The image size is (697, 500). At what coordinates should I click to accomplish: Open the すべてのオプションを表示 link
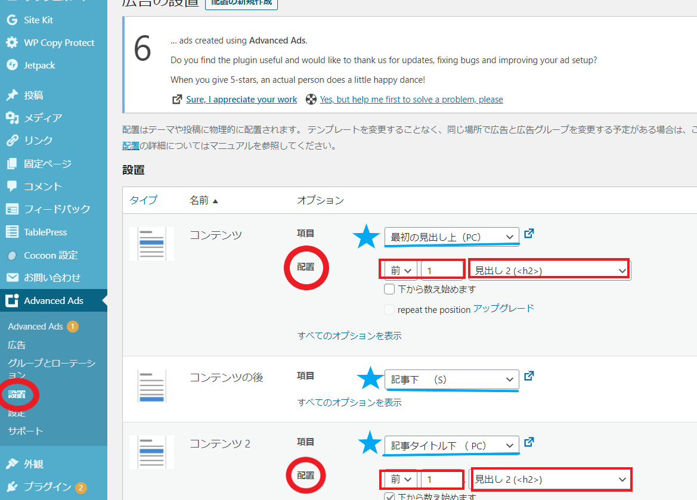point(350,336)
